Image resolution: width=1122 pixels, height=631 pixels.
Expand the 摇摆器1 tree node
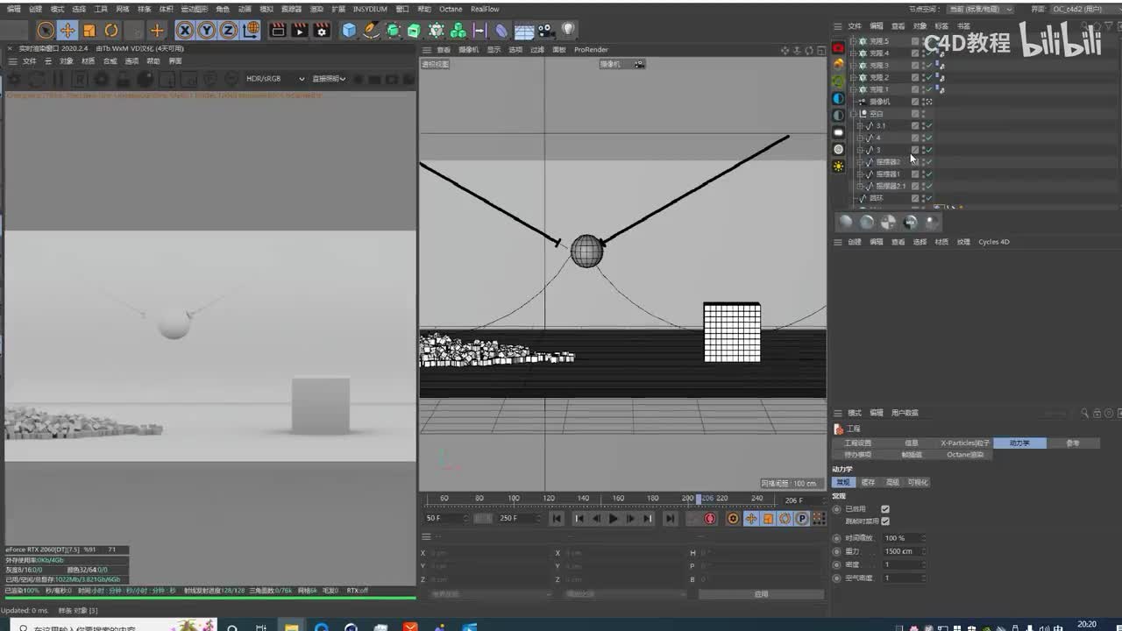coord(859,174)
